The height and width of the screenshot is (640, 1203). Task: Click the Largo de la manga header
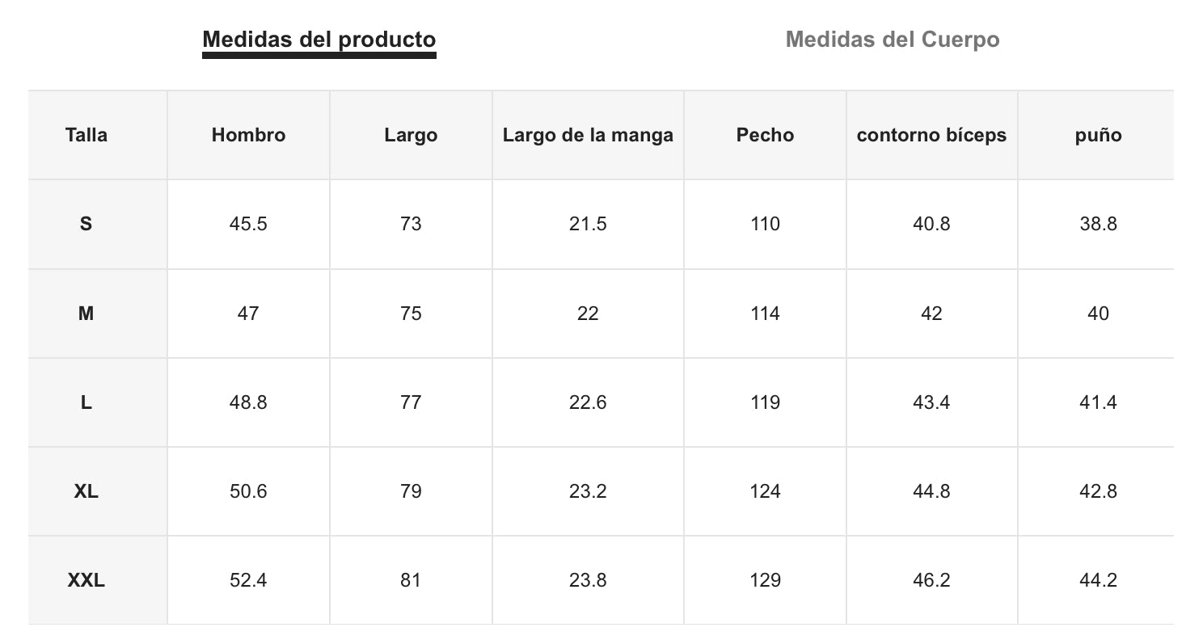[588, 135]
